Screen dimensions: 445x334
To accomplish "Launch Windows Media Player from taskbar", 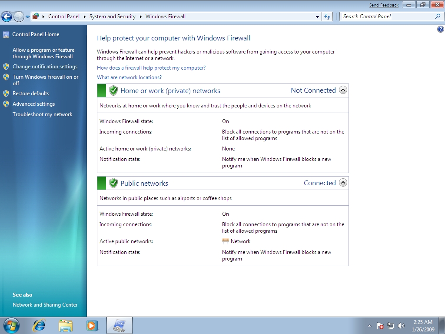I will (92, 325).
